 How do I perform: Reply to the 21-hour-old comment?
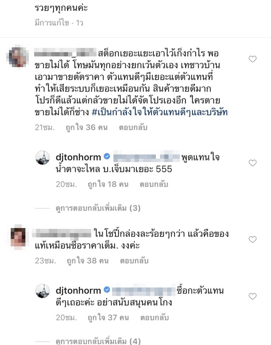[x=133, y=128]
